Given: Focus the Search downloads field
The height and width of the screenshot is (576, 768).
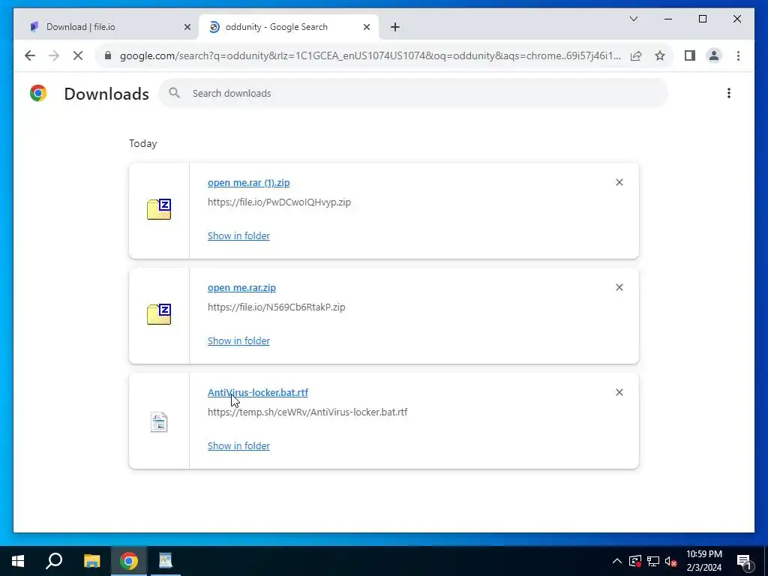Looking at the screenshot, I should pos(413,93).
